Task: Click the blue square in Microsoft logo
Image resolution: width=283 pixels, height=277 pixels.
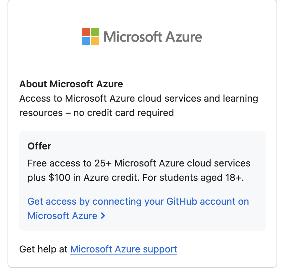Action: click(x=86, y=41)
